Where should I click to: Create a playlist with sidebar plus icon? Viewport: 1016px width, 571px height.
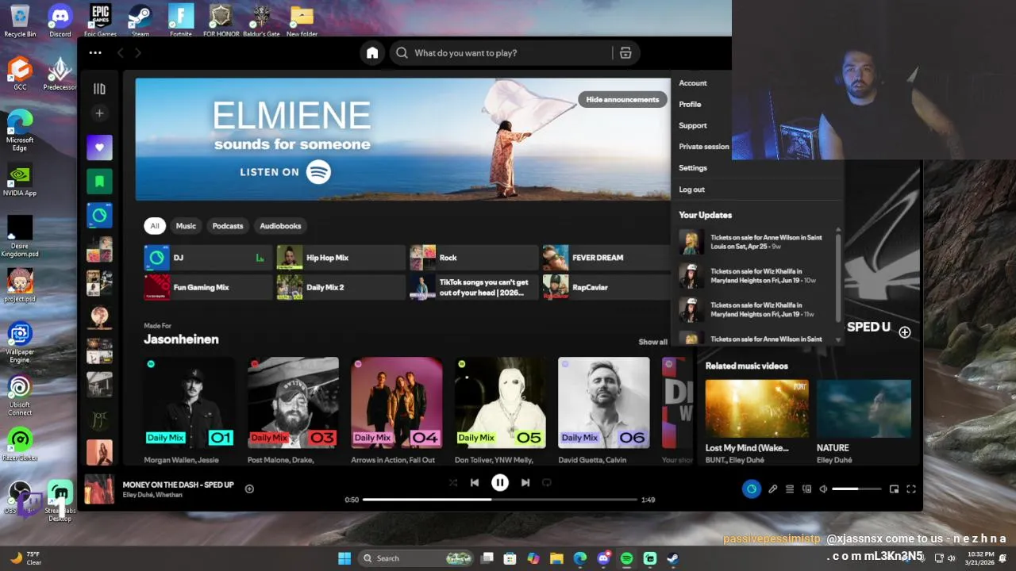(99, 113)
